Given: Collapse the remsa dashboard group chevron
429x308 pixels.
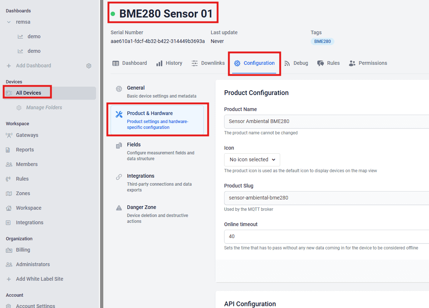Looking at the screenshot, I should [x=9, y=22].
